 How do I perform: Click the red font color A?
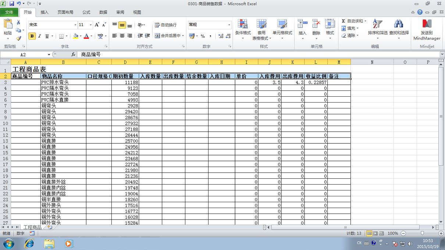click(x=86, y=36)
